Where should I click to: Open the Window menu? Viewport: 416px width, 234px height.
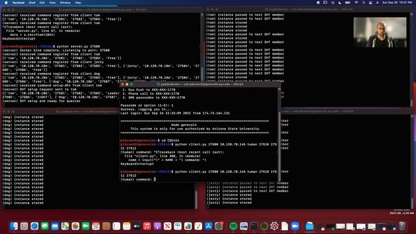pyautogui.click(x=65, y=3)
